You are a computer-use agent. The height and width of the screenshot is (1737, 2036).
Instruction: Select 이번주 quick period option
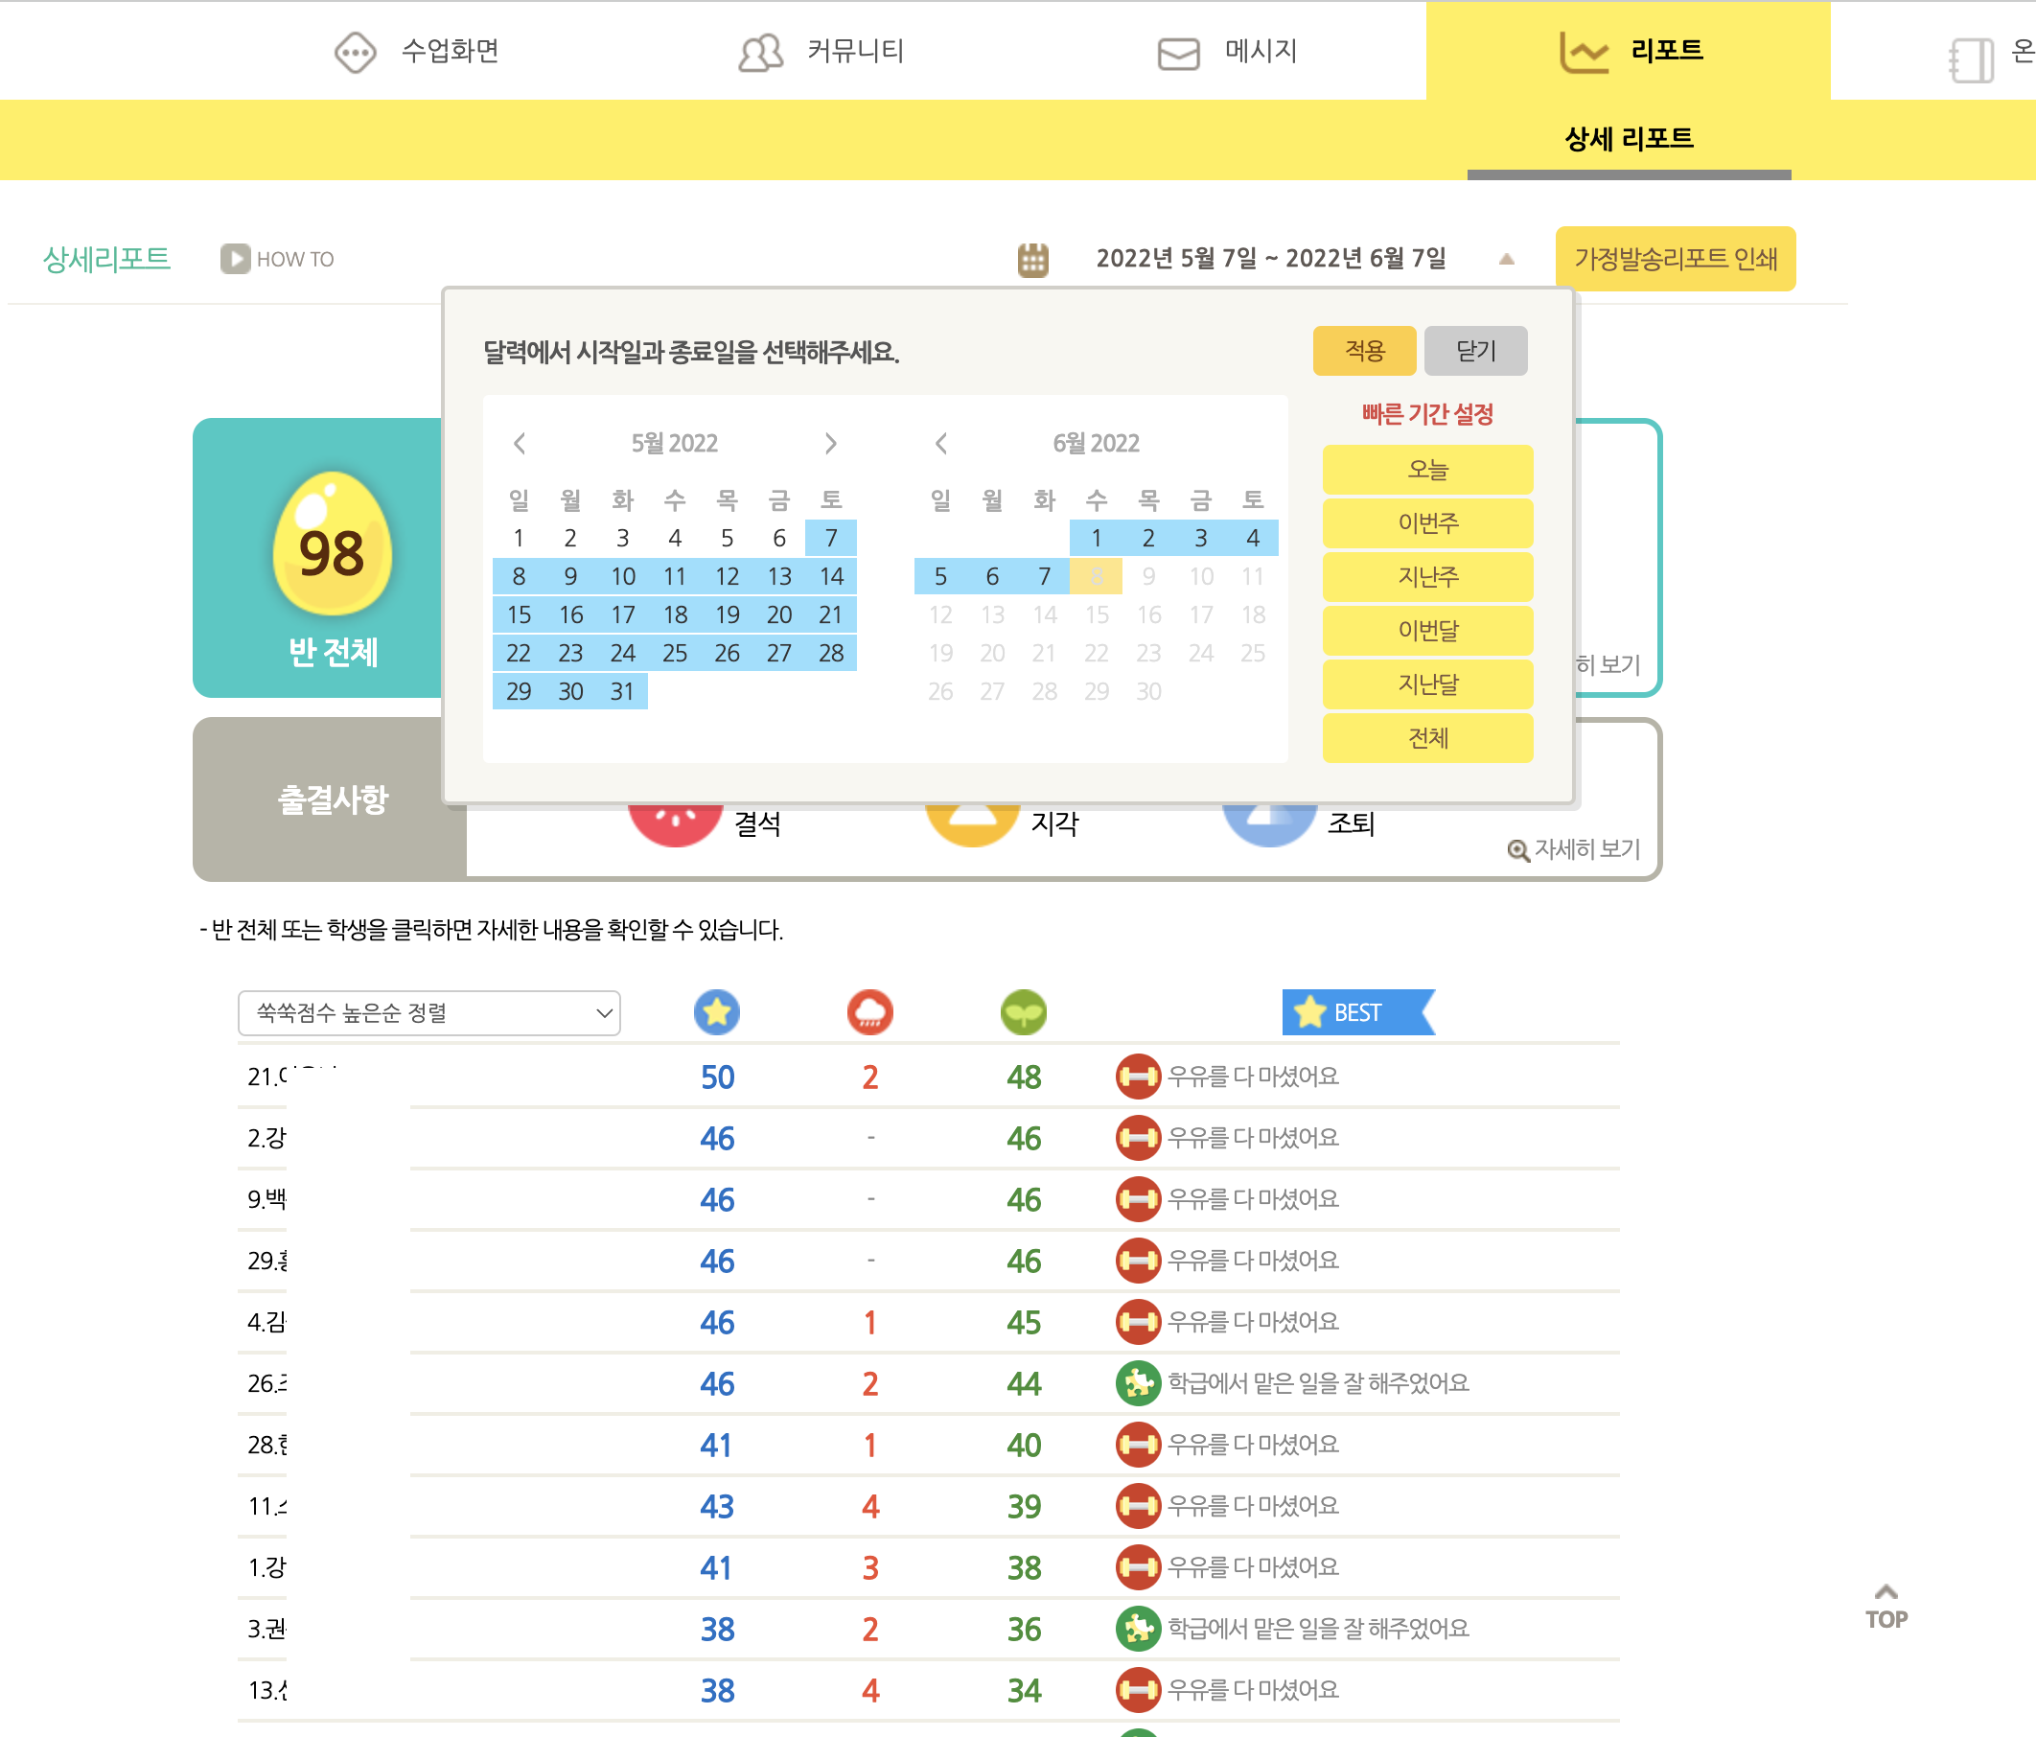pos(1426,523)
